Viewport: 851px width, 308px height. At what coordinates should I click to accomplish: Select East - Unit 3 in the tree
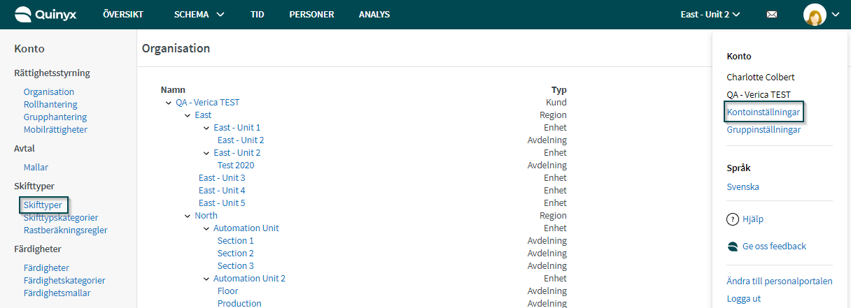(x=222, y=178)
